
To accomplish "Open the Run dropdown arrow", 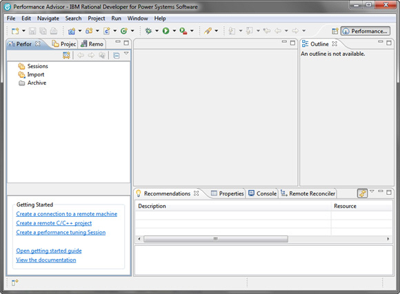I will point(174,31).
